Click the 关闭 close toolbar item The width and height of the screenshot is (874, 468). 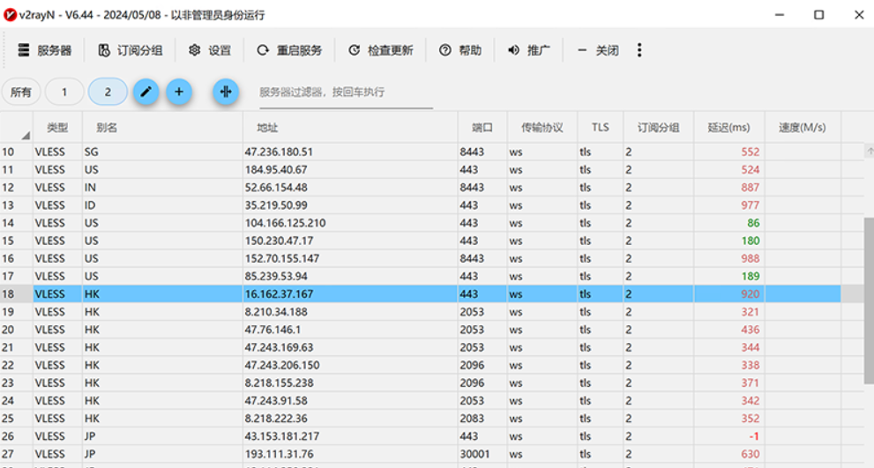click(598, 50)
